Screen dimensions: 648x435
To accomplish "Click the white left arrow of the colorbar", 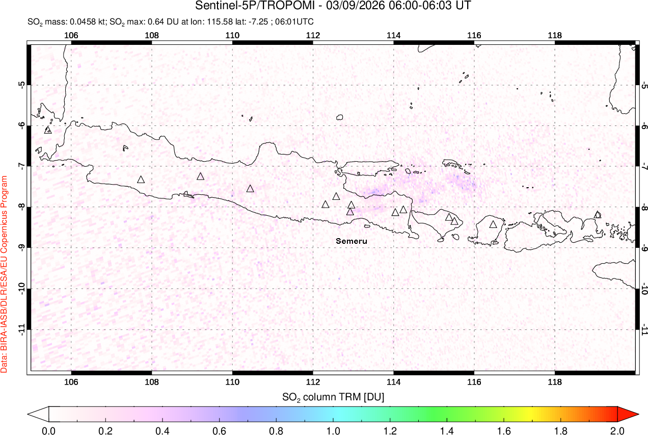I will pyautogui.click(x=39, y=414).
